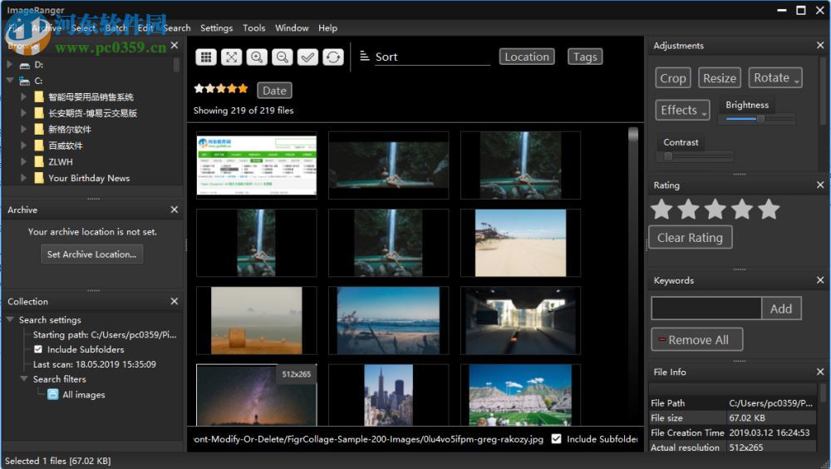
Task: Close the Browse panel
Action: (175, 46)
